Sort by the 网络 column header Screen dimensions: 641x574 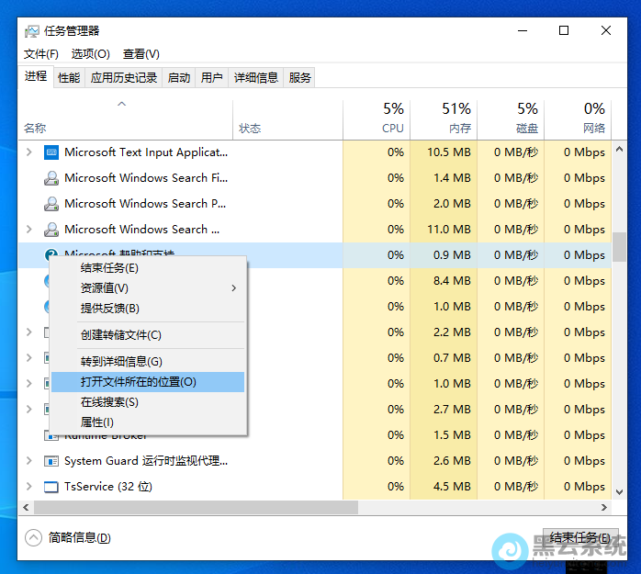coord(578,120)
